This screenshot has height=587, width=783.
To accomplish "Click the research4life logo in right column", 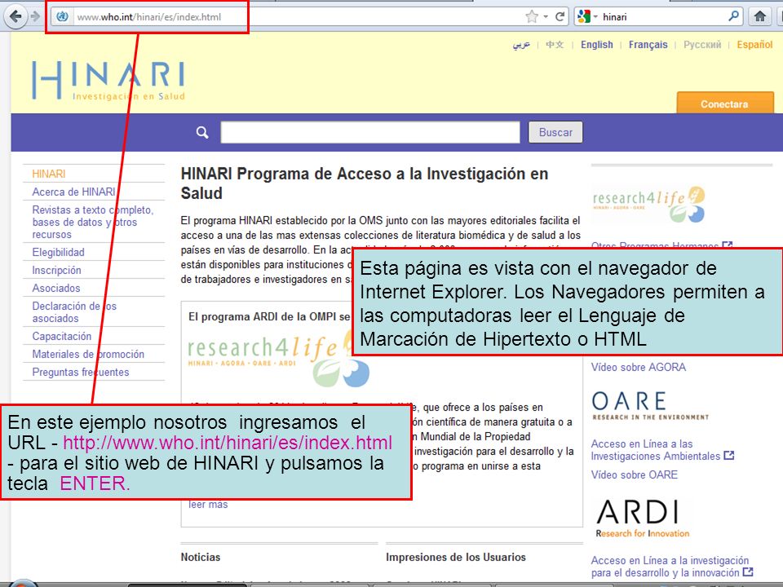I will (x=648, y=205).
